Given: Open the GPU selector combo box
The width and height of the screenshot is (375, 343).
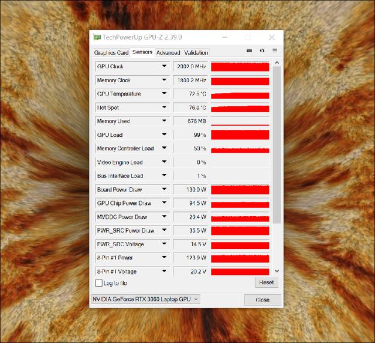Looking at the screenshot, I should click(x=146, y=299).
